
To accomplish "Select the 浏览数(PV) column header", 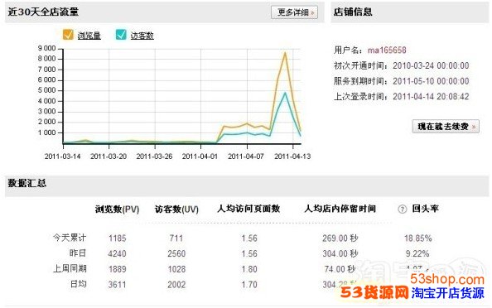I will 117,209.
